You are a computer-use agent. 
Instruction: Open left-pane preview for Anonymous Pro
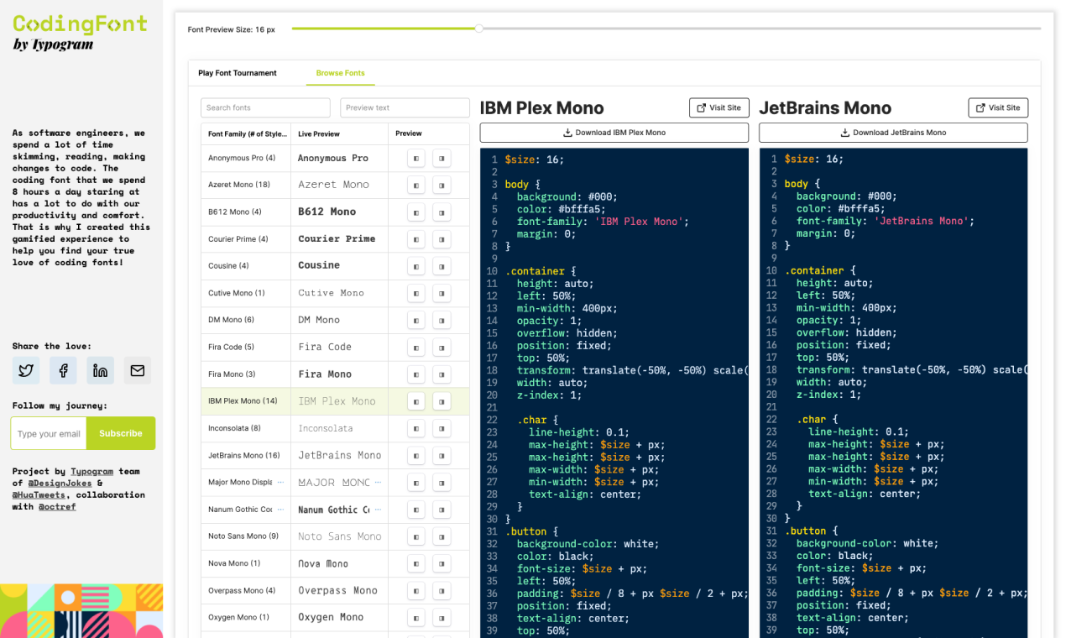coord(415,158)
